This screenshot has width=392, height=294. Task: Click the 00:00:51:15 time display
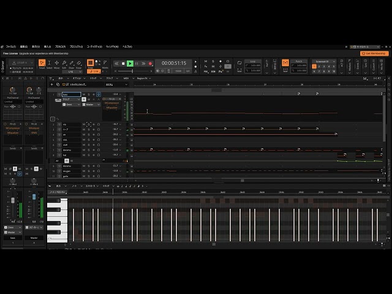click(x=174, y=63)
